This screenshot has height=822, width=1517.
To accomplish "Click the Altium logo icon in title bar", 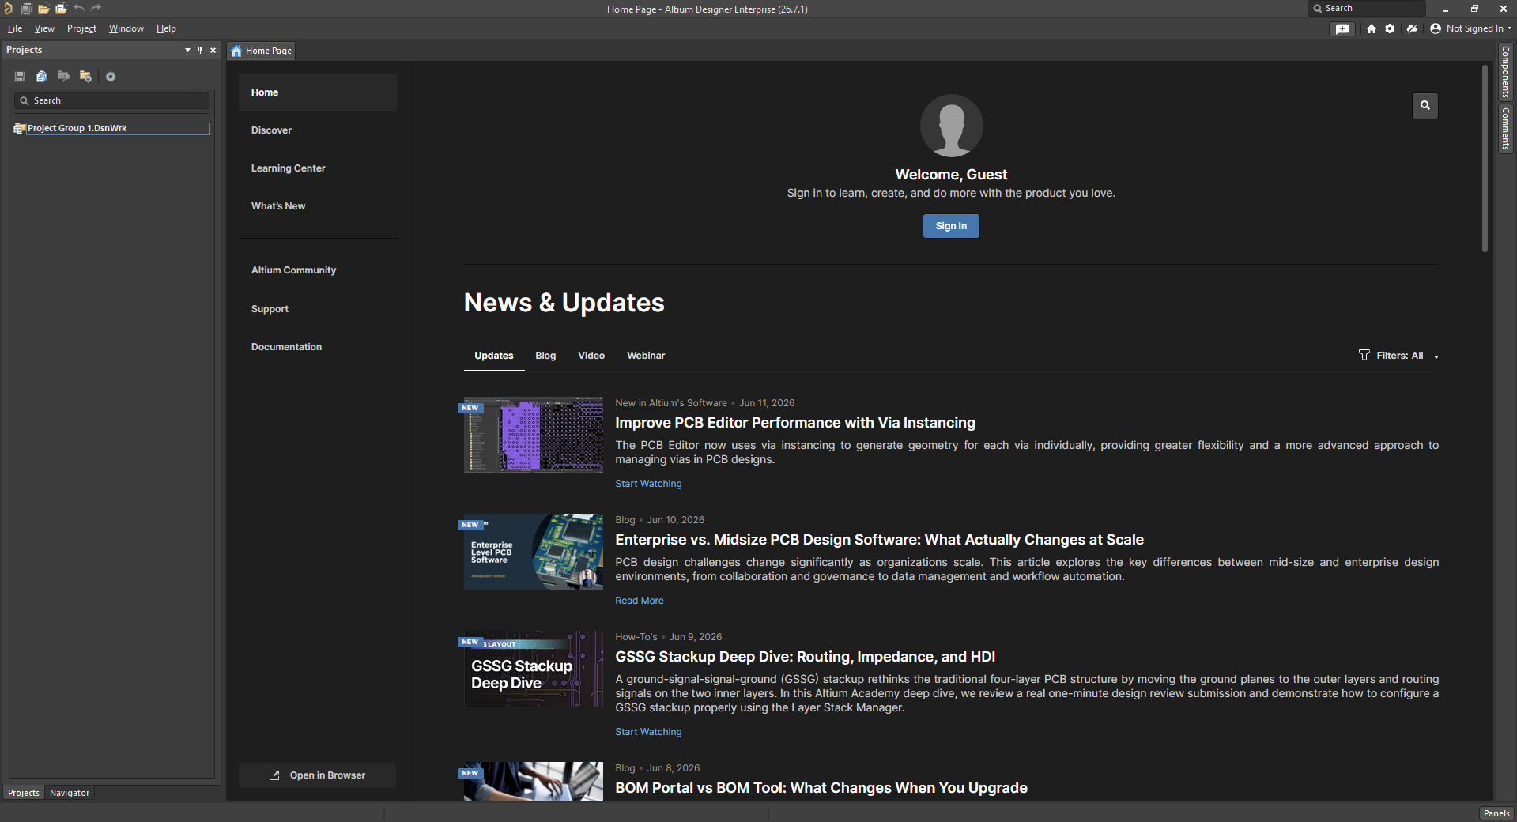I will tap(8, 9).
